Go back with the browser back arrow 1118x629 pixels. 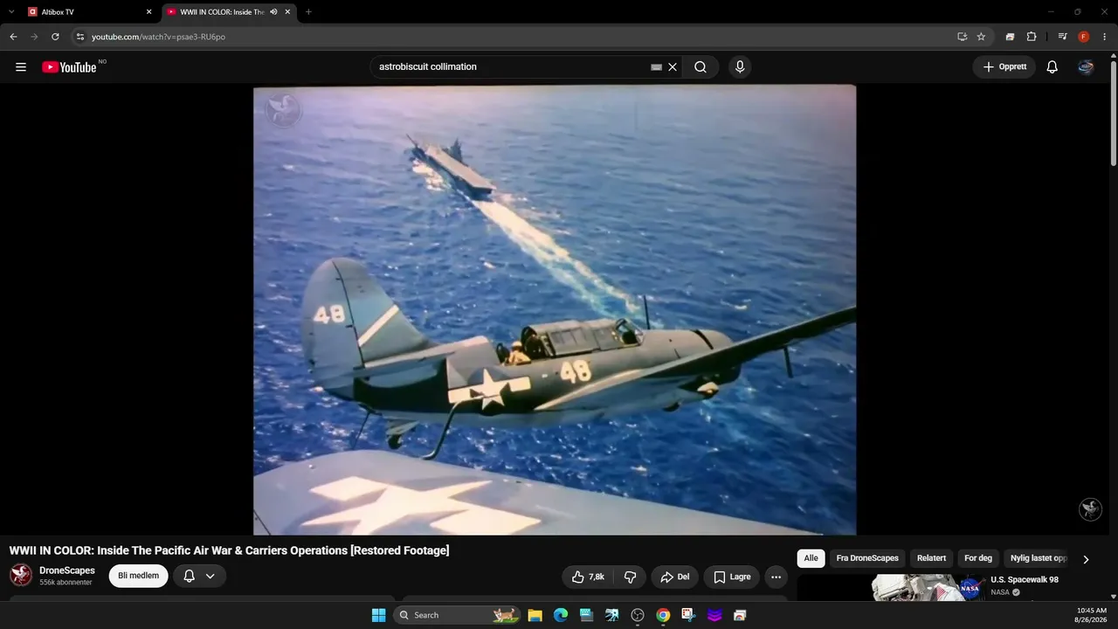(x=13, y=37)
